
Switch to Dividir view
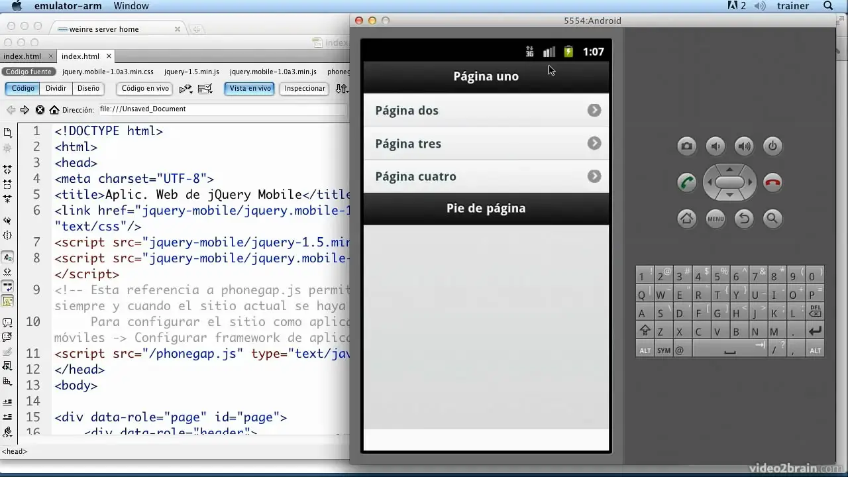pyautogui.click(x=56, y=88)
